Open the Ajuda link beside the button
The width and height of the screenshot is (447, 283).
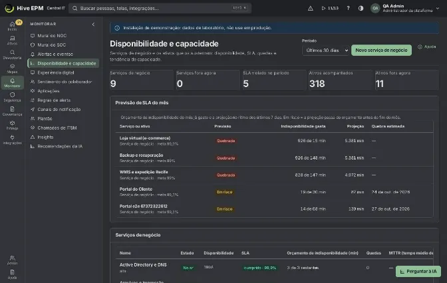click(427, 47)
